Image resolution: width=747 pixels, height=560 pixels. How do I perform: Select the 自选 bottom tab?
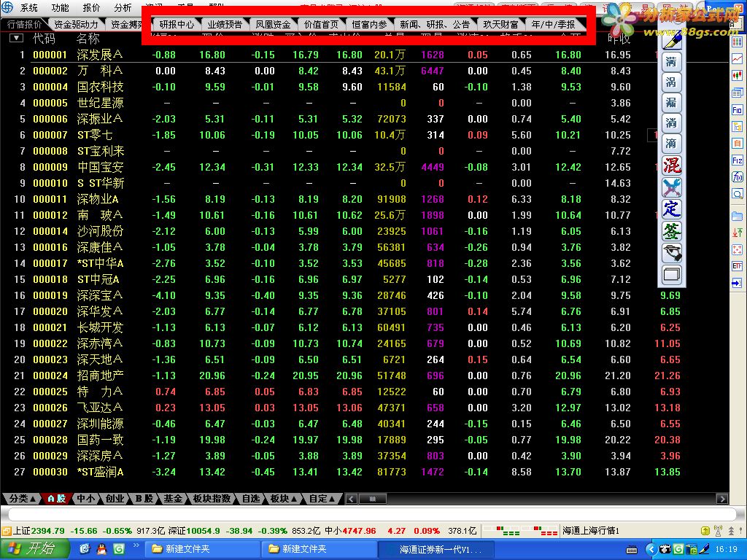click(x=251, y=499)
